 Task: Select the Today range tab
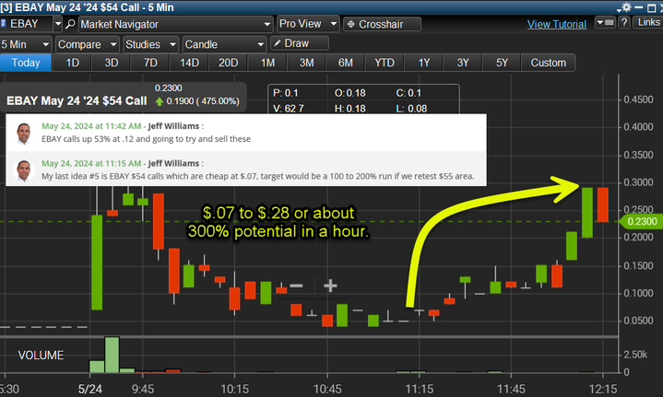[26, 63]
